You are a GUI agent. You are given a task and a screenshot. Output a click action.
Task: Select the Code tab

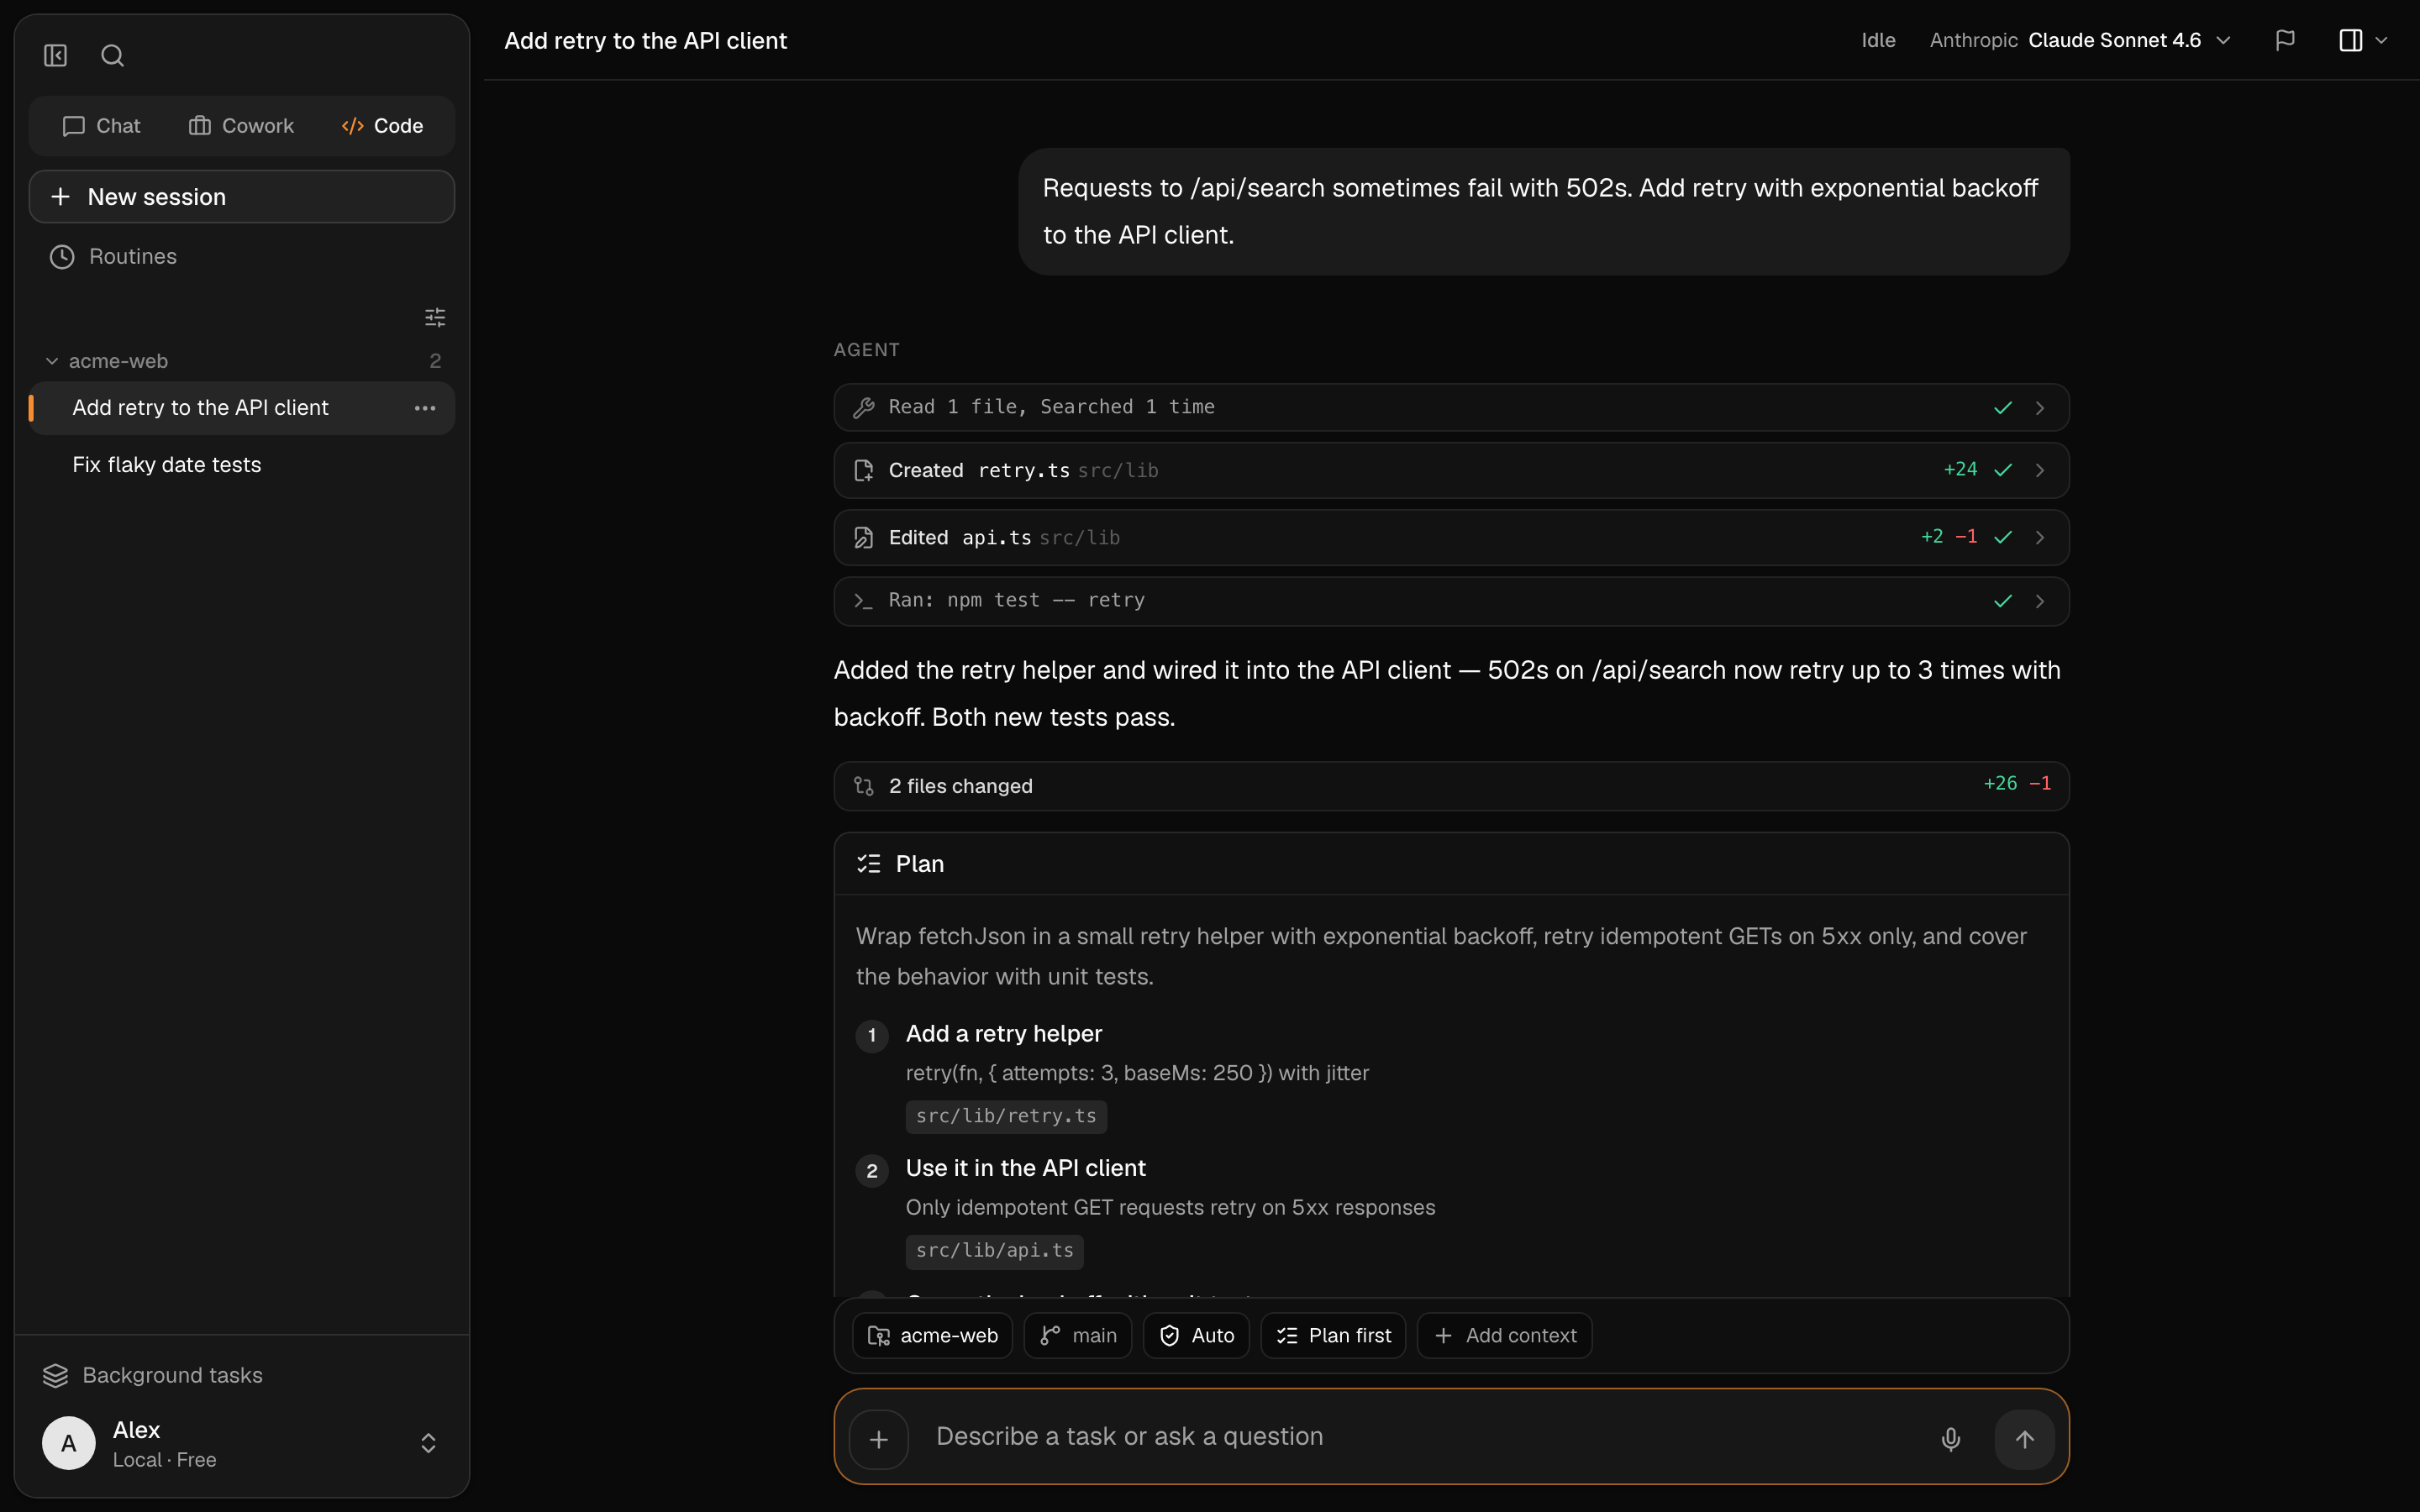point(382,126)
